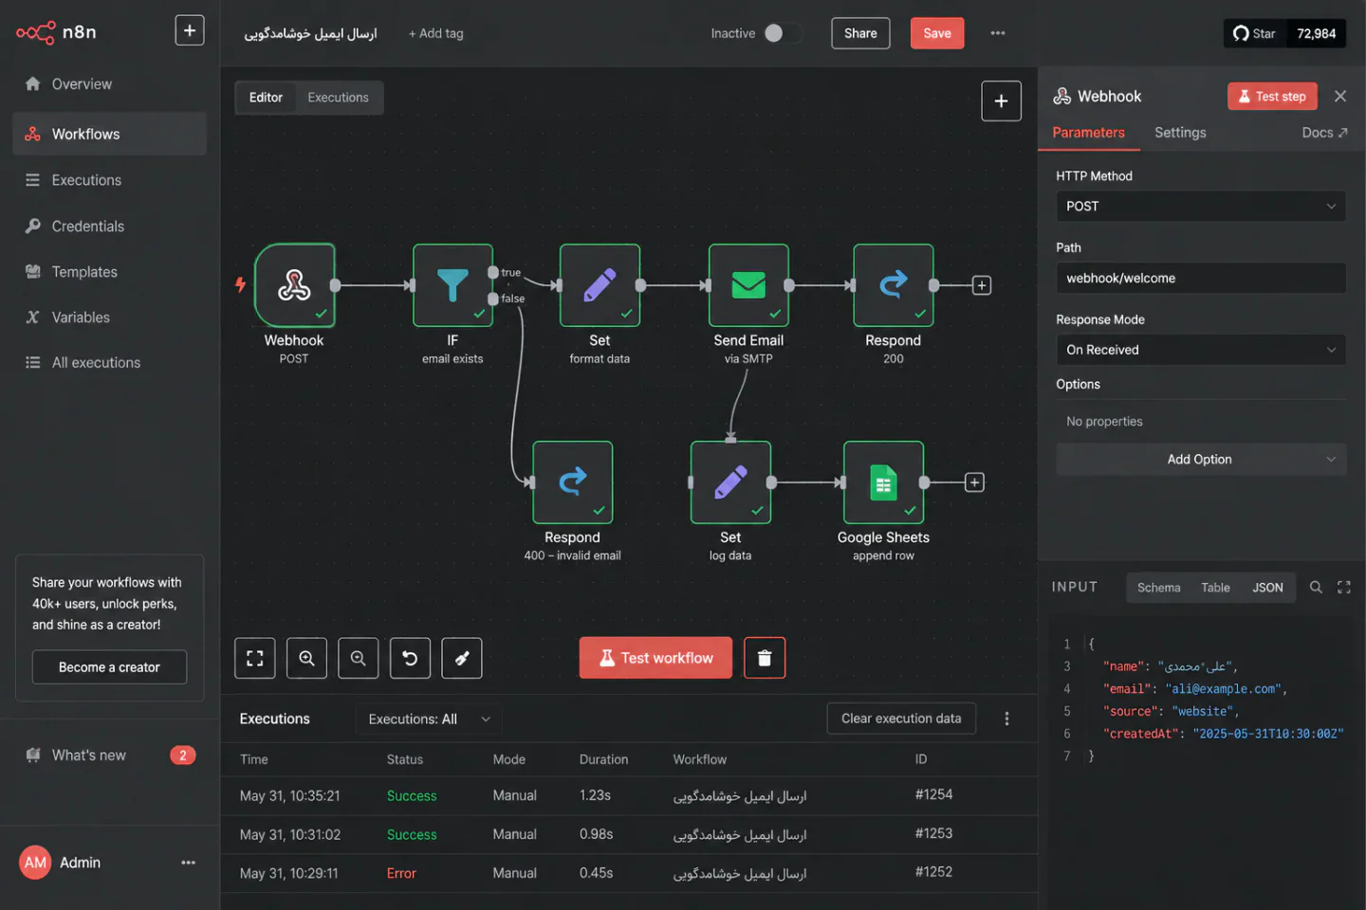Search the input data with magnifier icon
The width and height of the screenshot is (1366, 910).
pos(1316,588)
